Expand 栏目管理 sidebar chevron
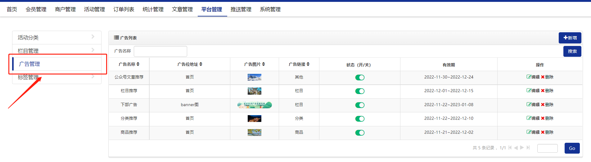 tap(93, 50)
